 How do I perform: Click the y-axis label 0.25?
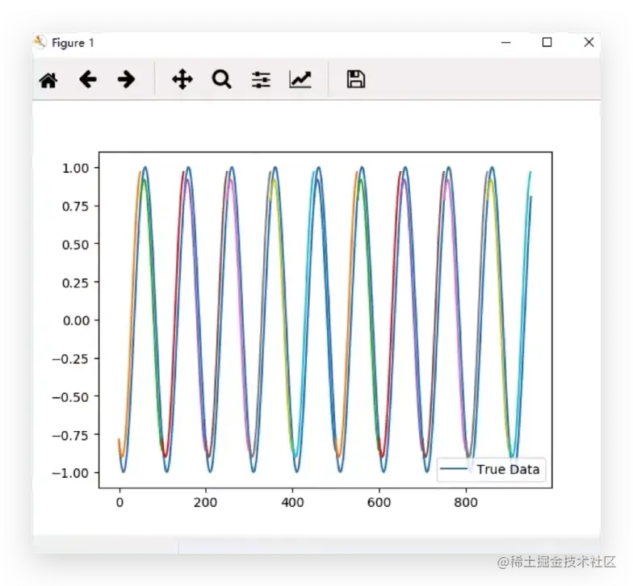click(76, 283)
